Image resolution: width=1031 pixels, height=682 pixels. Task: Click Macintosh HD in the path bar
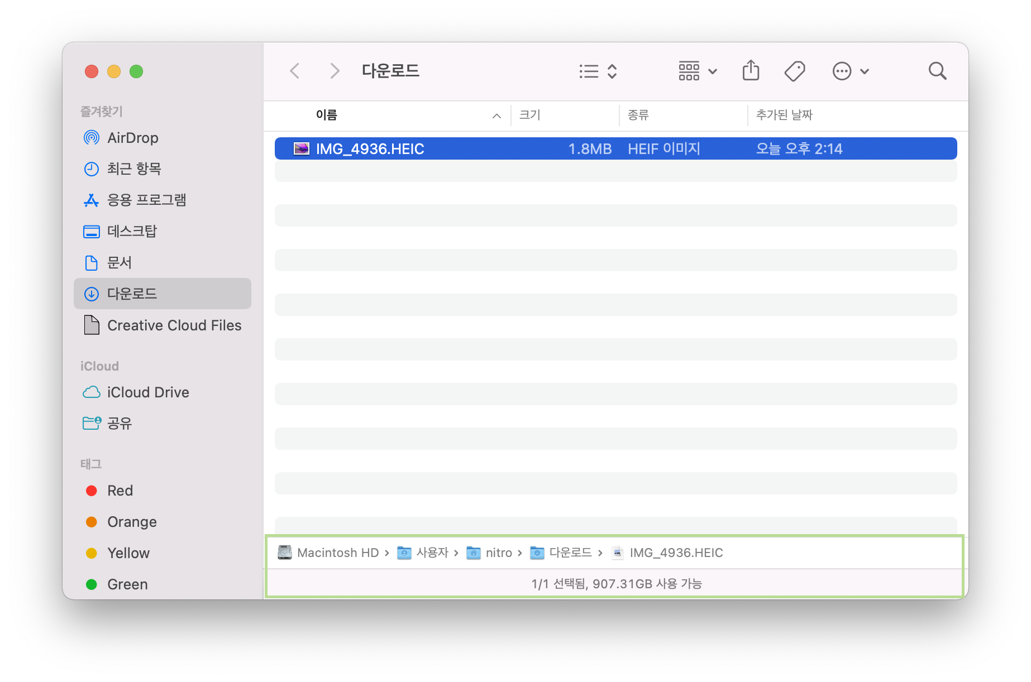[328, 553]
